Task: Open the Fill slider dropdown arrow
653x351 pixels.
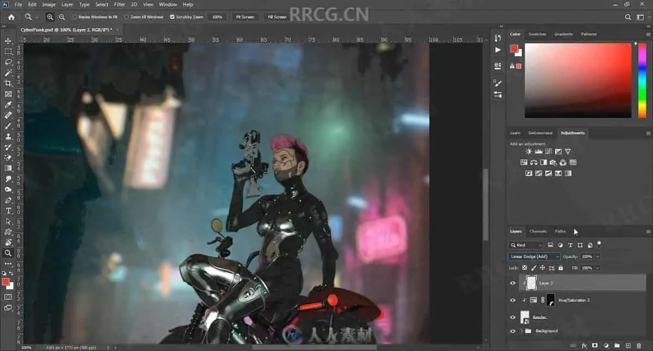Action: [x=597, y=268]
